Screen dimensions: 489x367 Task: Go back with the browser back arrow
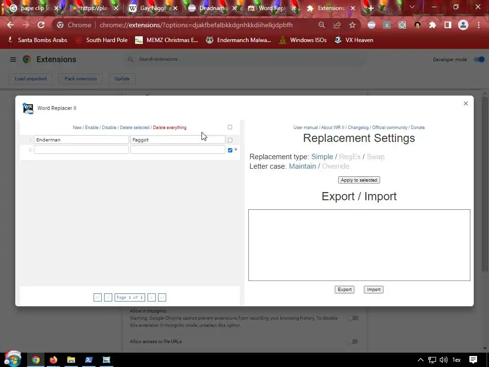point(11,25)
